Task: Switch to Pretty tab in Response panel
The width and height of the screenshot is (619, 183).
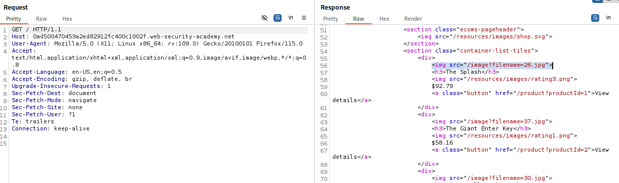Action: 330,19
